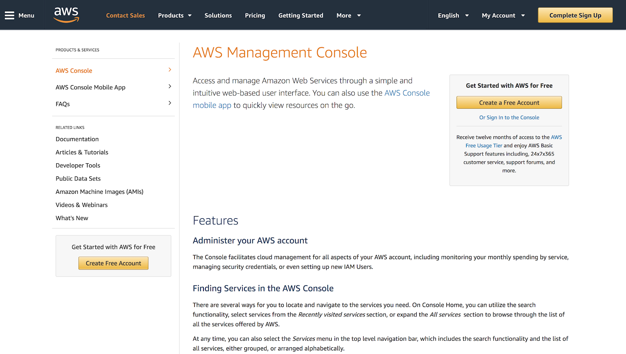Image resolution: width=626 pixels, height=354 pixels.
Task: Open AWS Free Usage Tier link
Action: [484, 146]
